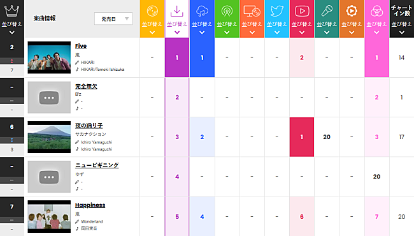Click the karaoke value 20

click(x=327, y=137)
